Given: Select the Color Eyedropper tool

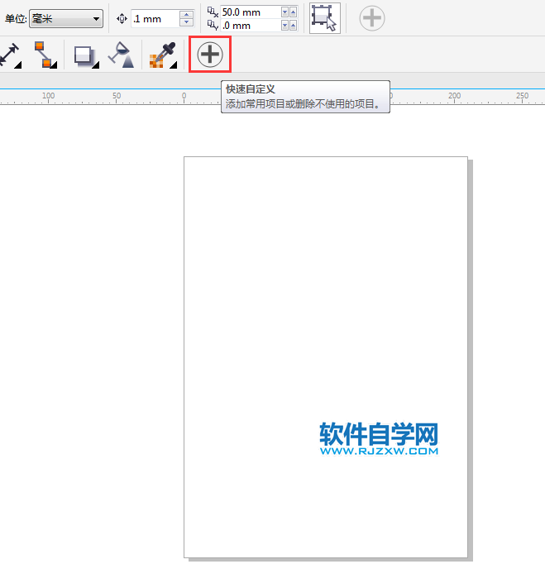Looking at the screenshot, I should [161, 55].
